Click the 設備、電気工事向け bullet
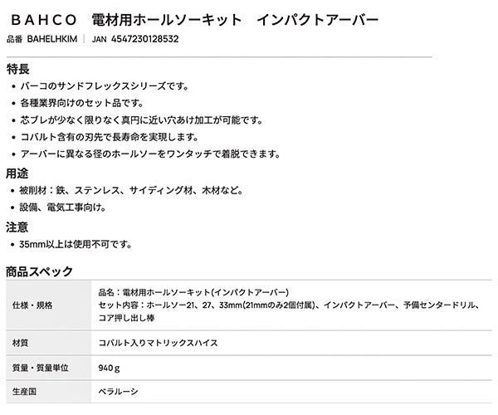 [x=62, y=207]
